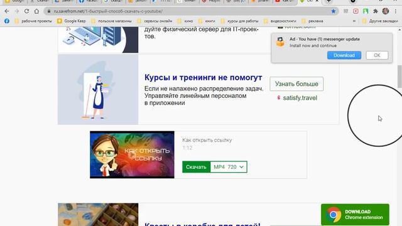
Task: Click the 'Узнать больше' ad button
Action: point(296,83)
